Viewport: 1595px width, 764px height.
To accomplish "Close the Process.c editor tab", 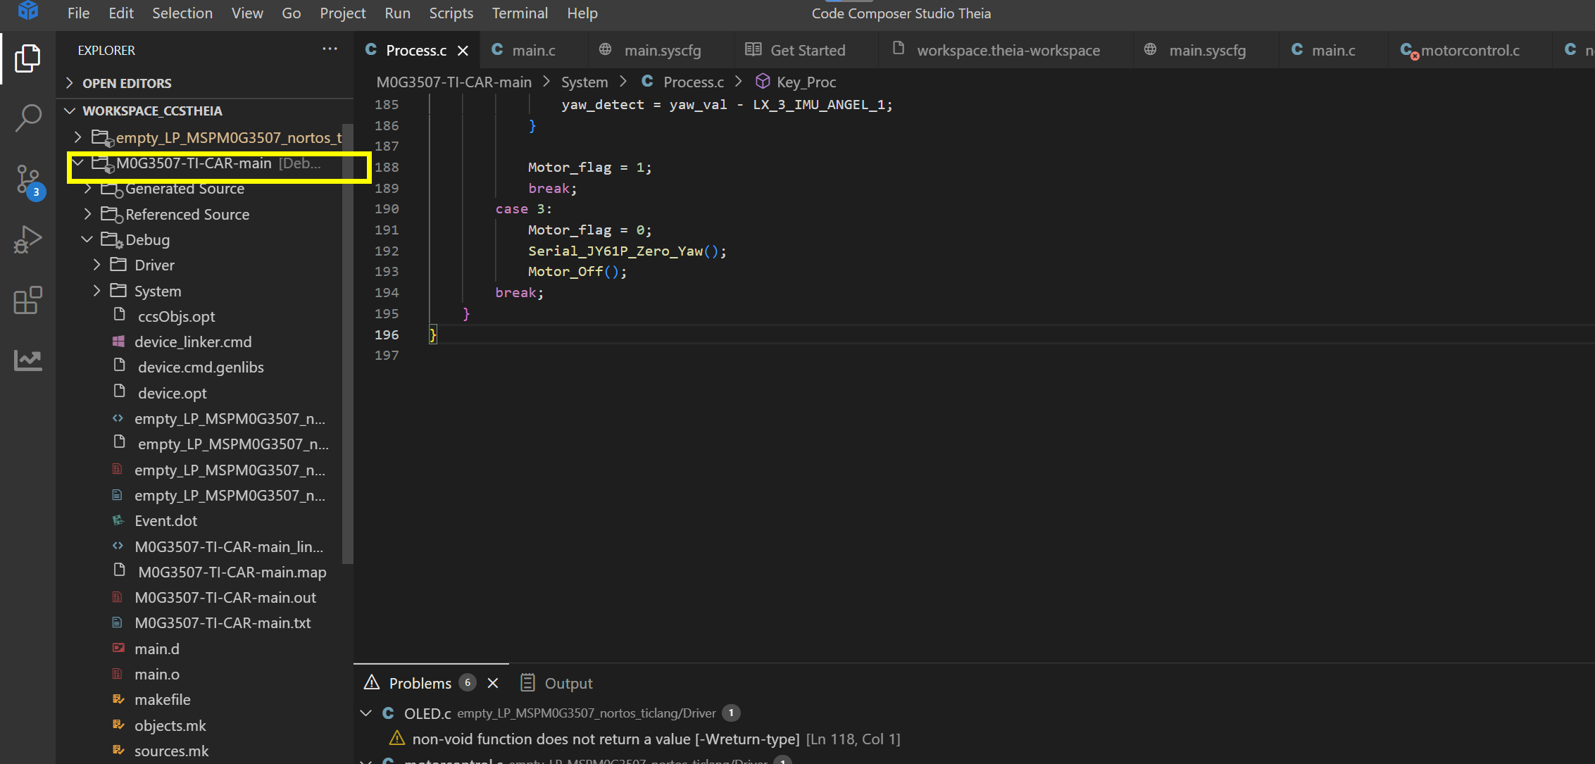I will pos(463,51).
